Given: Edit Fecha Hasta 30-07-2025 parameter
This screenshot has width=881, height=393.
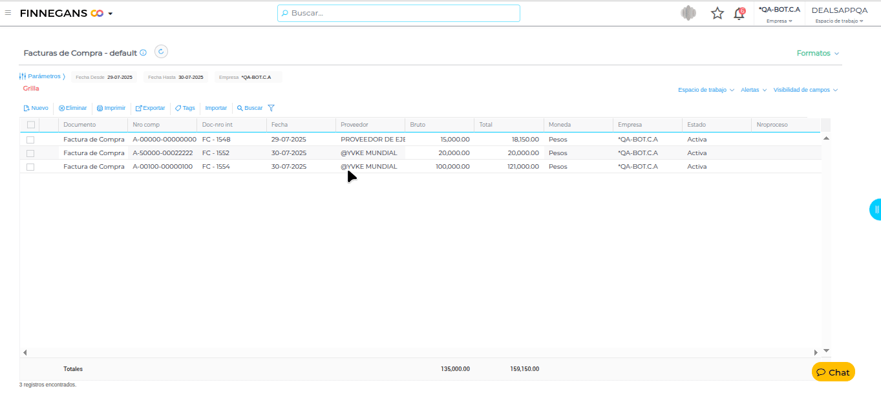Looking at the screenshot, I should (x=176, y=77).
